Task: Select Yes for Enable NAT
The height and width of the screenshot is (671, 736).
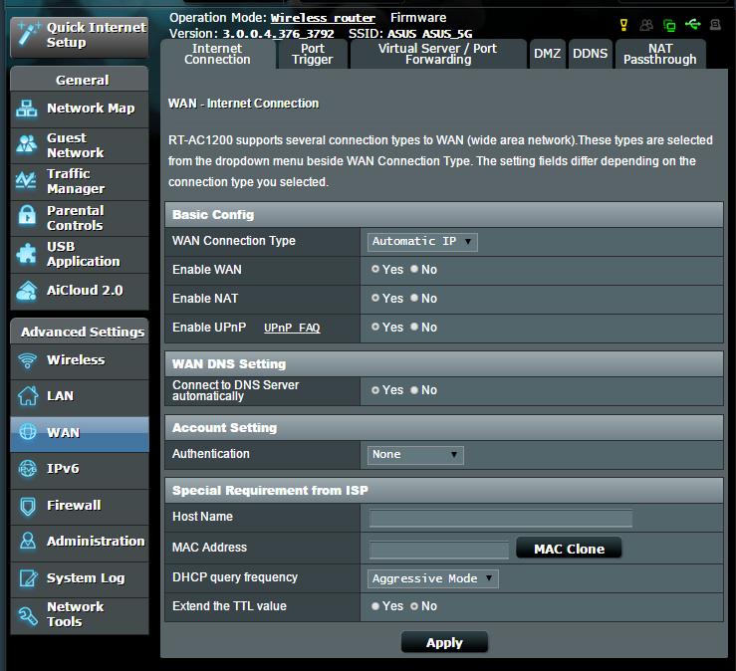Action: 375,298
